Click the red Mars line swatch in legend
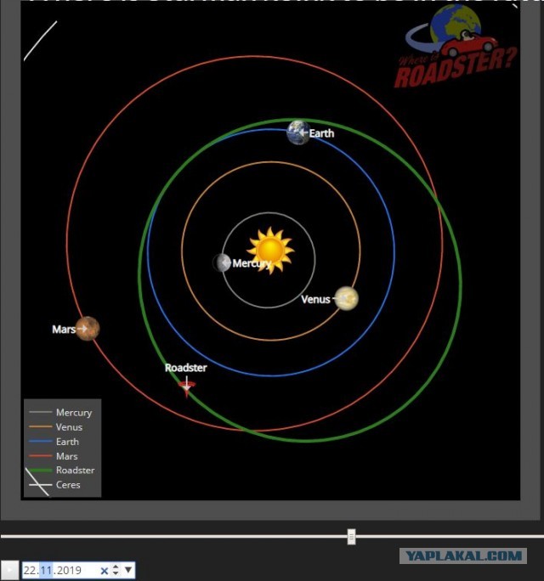This screenshot has height=581, width=544. click(x=41, y=456)
